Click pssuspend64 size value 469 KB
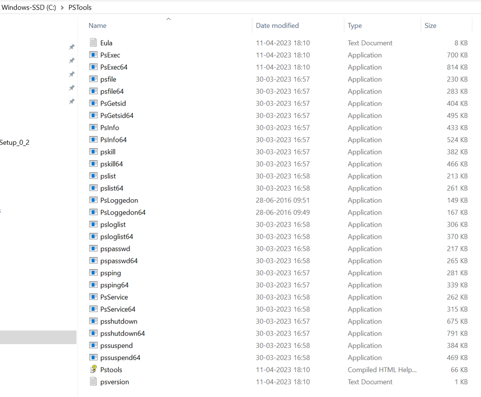Image resolution: width=481 pixels, height=397 pixels. [x=457, y=358]
